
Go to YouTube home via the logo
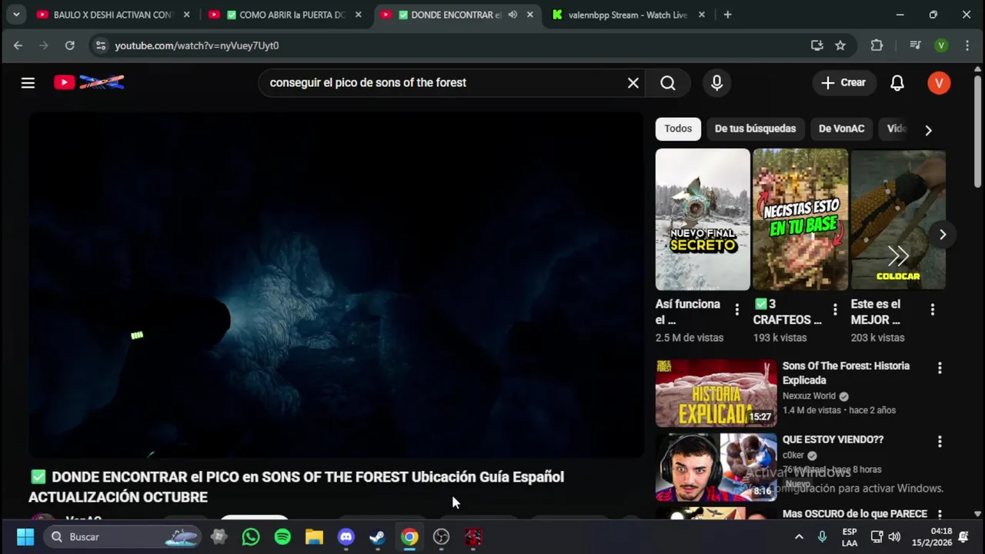pyautogui.click(x=89, y=82)
